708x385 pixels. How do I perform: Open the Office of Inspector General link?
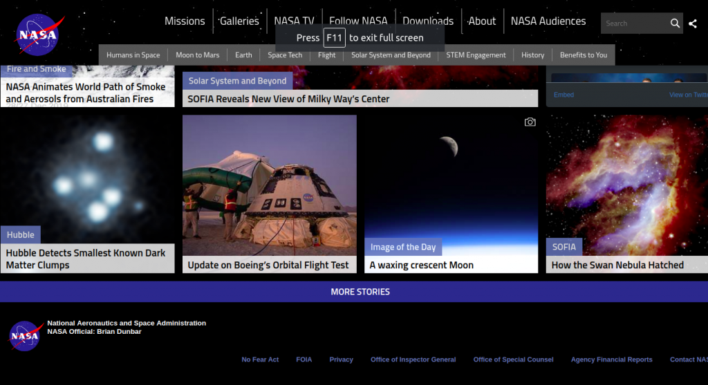[x=413, y=359]
